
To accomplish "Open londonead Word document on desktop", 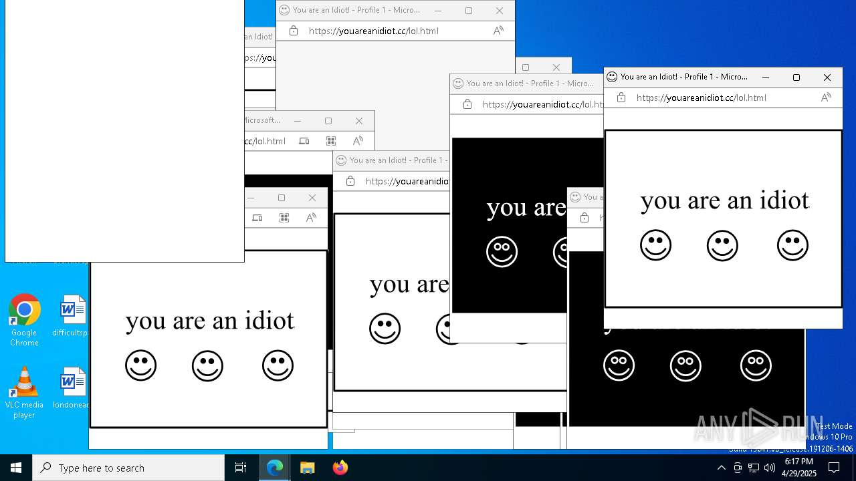I will pyautogui.click(x=70, y=388).
